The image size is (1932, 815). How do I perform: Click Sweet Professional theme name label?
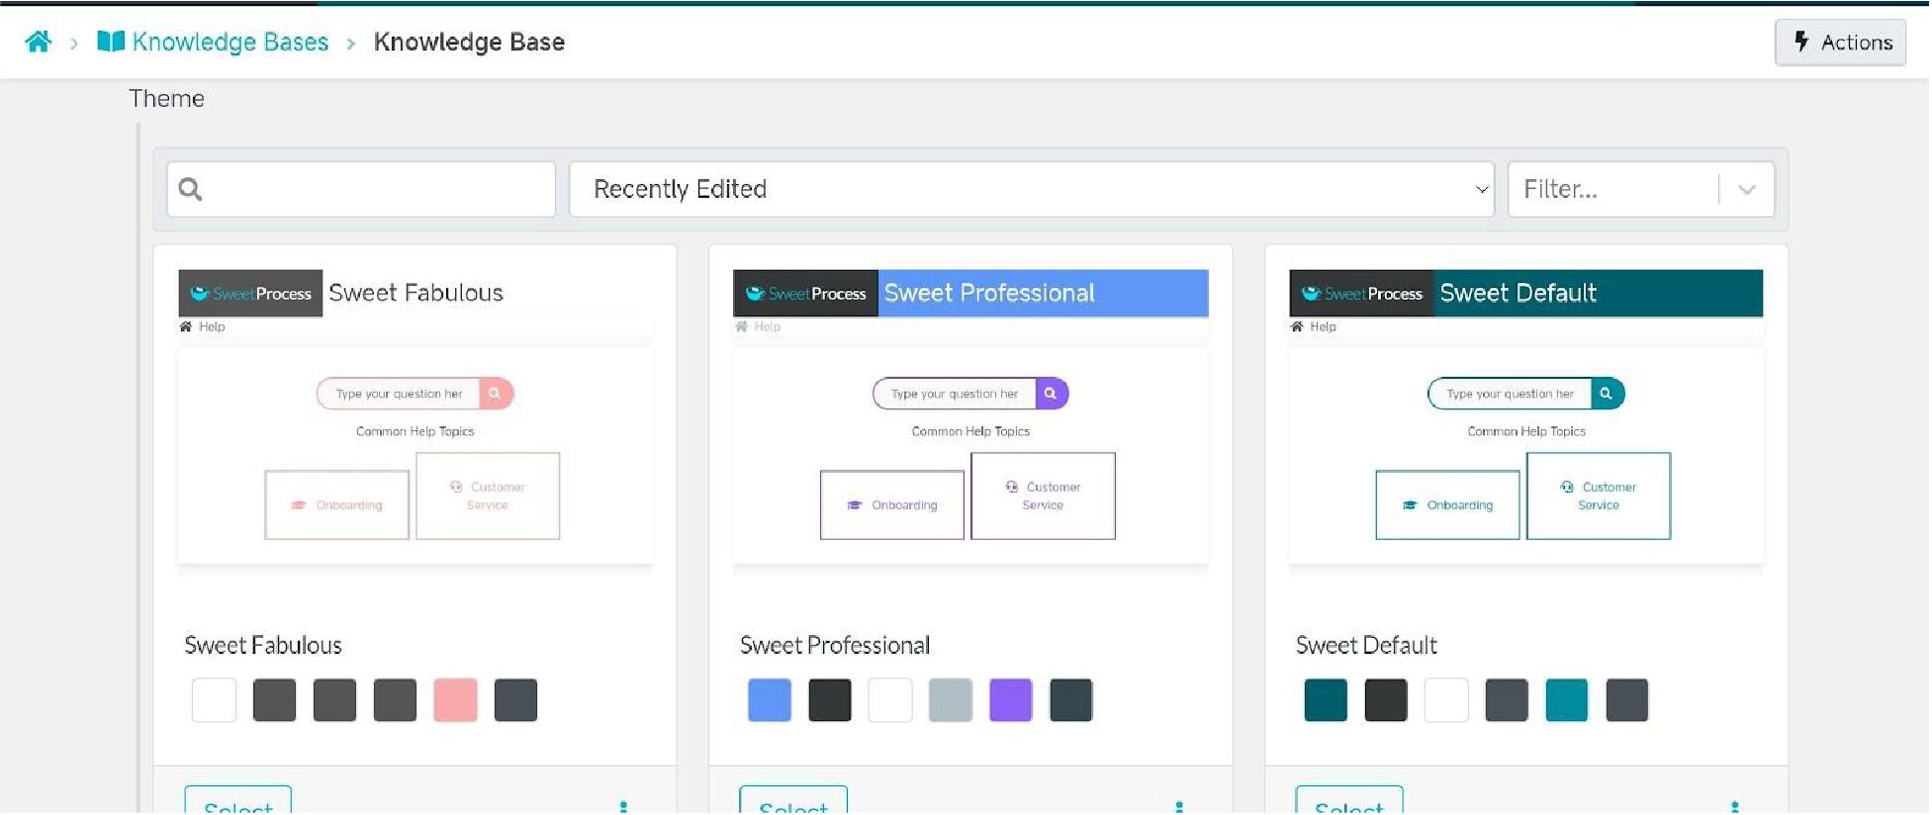(x=835, y=646)
